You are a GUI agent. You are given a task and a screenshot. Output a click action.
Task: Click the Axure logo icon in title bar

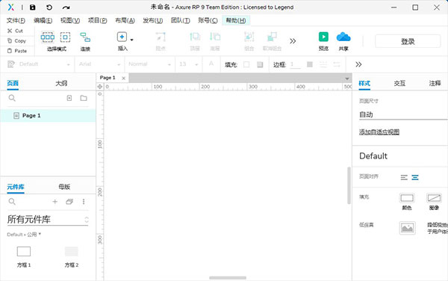(x=11, y=7)
